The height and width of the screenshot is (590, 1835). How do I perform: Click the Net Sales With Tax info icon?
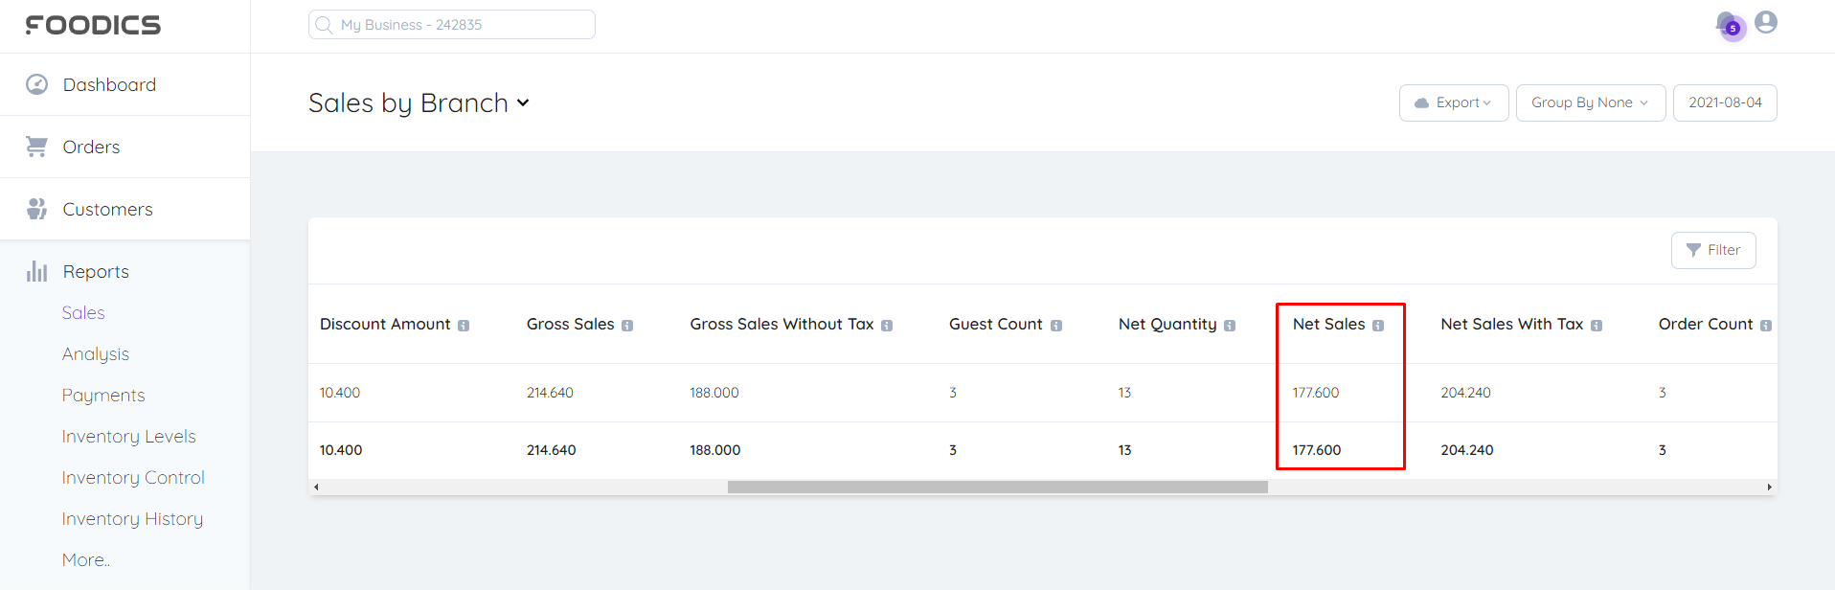click(x=1597, y=326)
